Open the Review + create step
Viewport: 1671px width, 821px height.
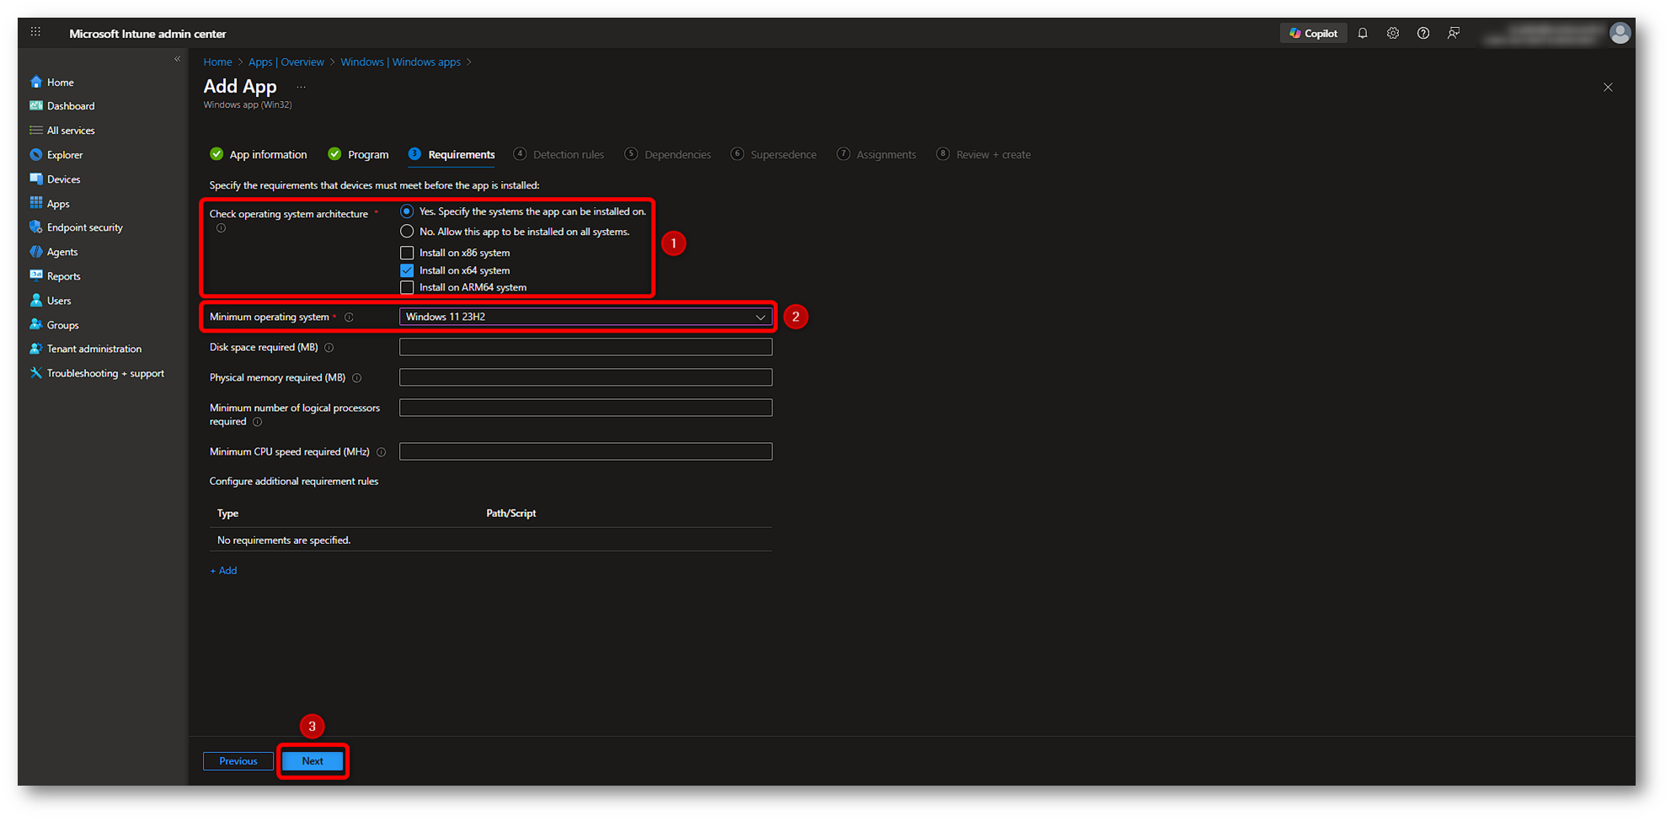tap(984, 154)
